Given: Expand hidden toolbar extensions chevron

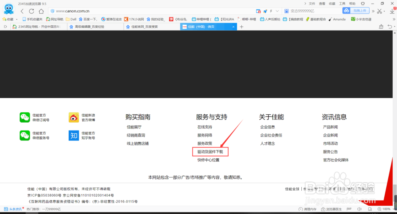Looking at the screenshot, I should tap(373, 11).
